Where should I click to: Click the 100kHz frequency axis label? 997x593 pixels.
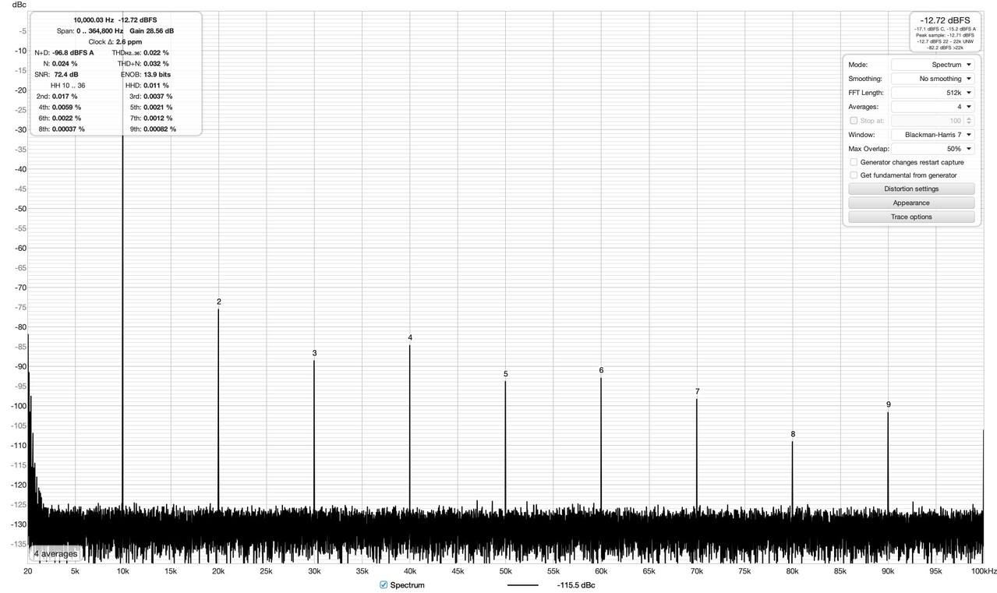pyautogui.click(x=984, y=571)
